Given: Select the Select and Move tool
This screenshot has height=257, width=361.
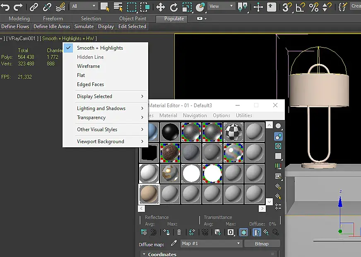Looking at the screenshot, I should pyautogui.click(x=160, y=7).
